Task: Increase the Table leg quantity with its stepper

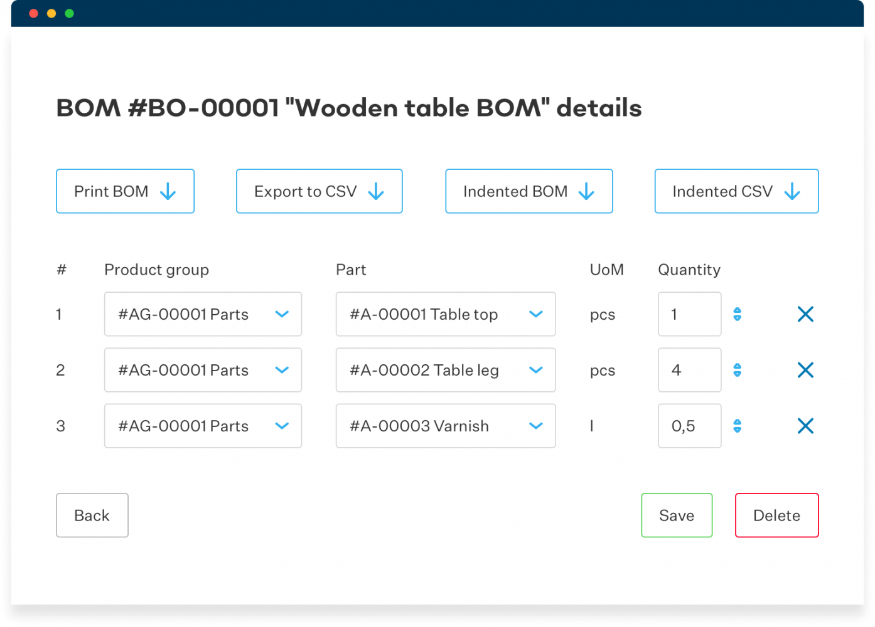Action: click(x=738, y=370)
